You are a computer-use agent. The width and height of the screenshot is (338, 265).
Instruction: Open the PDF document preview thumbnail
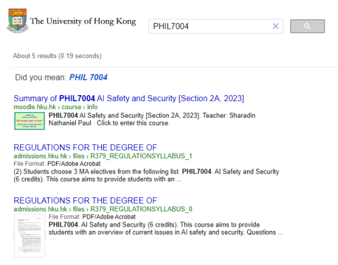click(x=29, y=236)
